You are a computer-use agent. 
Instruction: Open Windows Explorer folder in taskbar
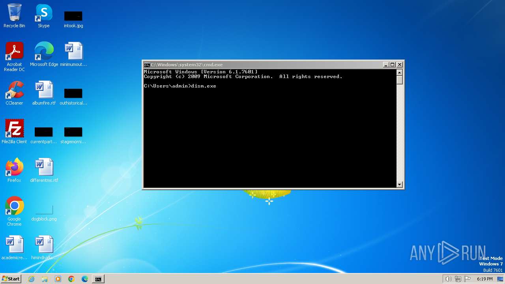point(45,279)
